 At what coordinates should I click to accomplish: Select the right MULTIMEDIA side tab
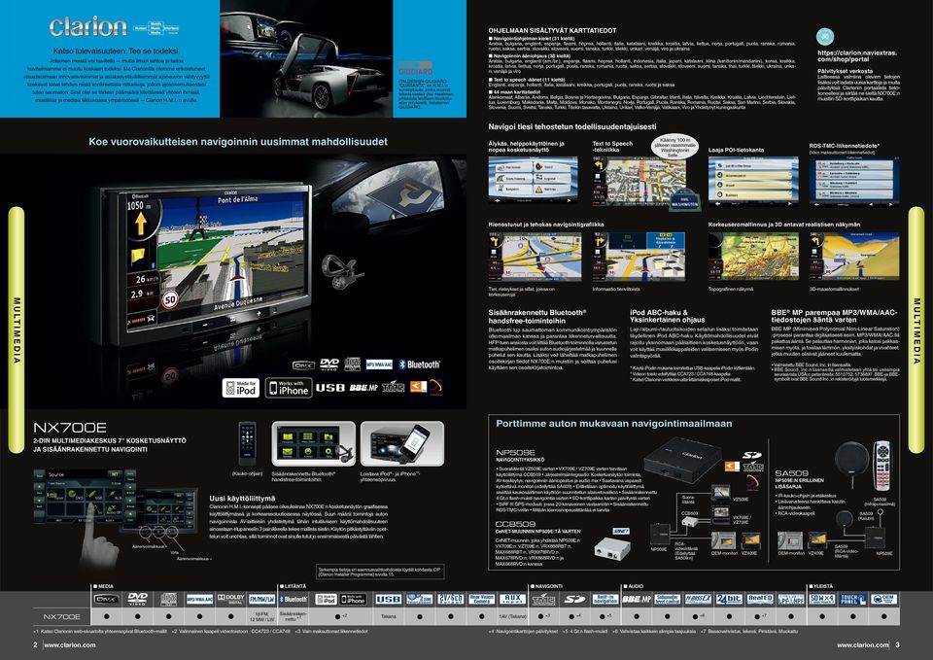pyautogui.click(x=916, y=330)
